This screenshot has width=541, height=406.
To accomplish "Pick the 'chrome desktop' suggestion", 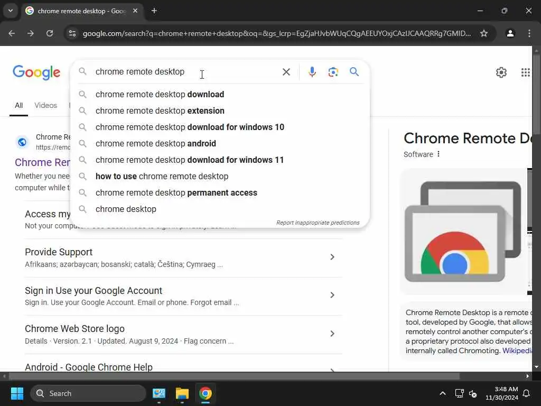I will pos(220,209).
